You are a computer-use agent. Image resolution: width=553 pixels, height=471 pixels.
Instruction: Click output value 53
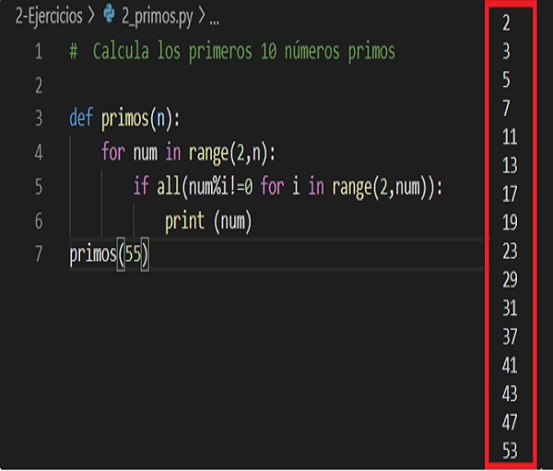pyautogui.click(x=510, y=451)
